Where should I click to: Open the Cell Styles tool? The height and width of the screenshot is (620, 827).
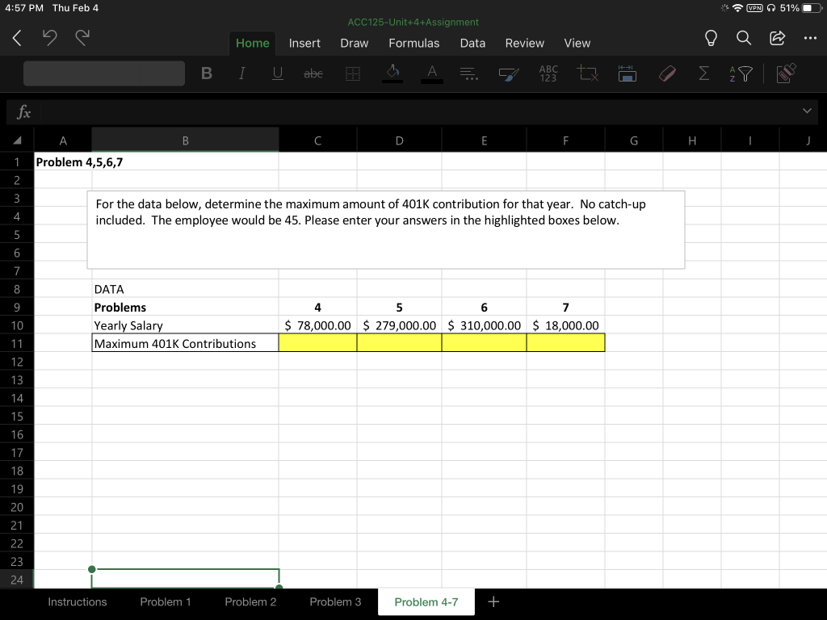[509, 74]
